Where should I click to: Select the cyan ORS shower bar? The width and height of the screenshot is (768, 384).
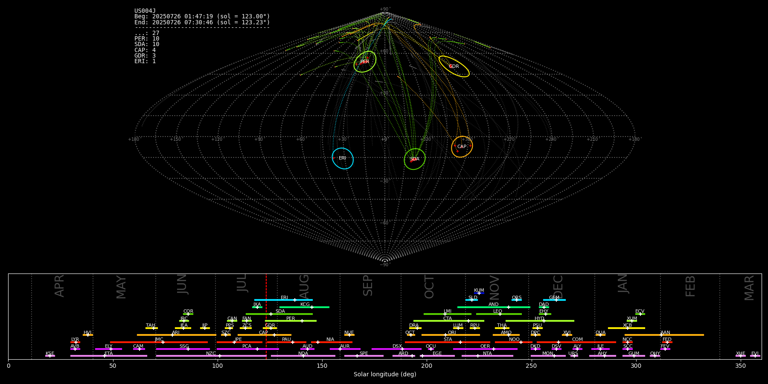[x=517, y=300]
